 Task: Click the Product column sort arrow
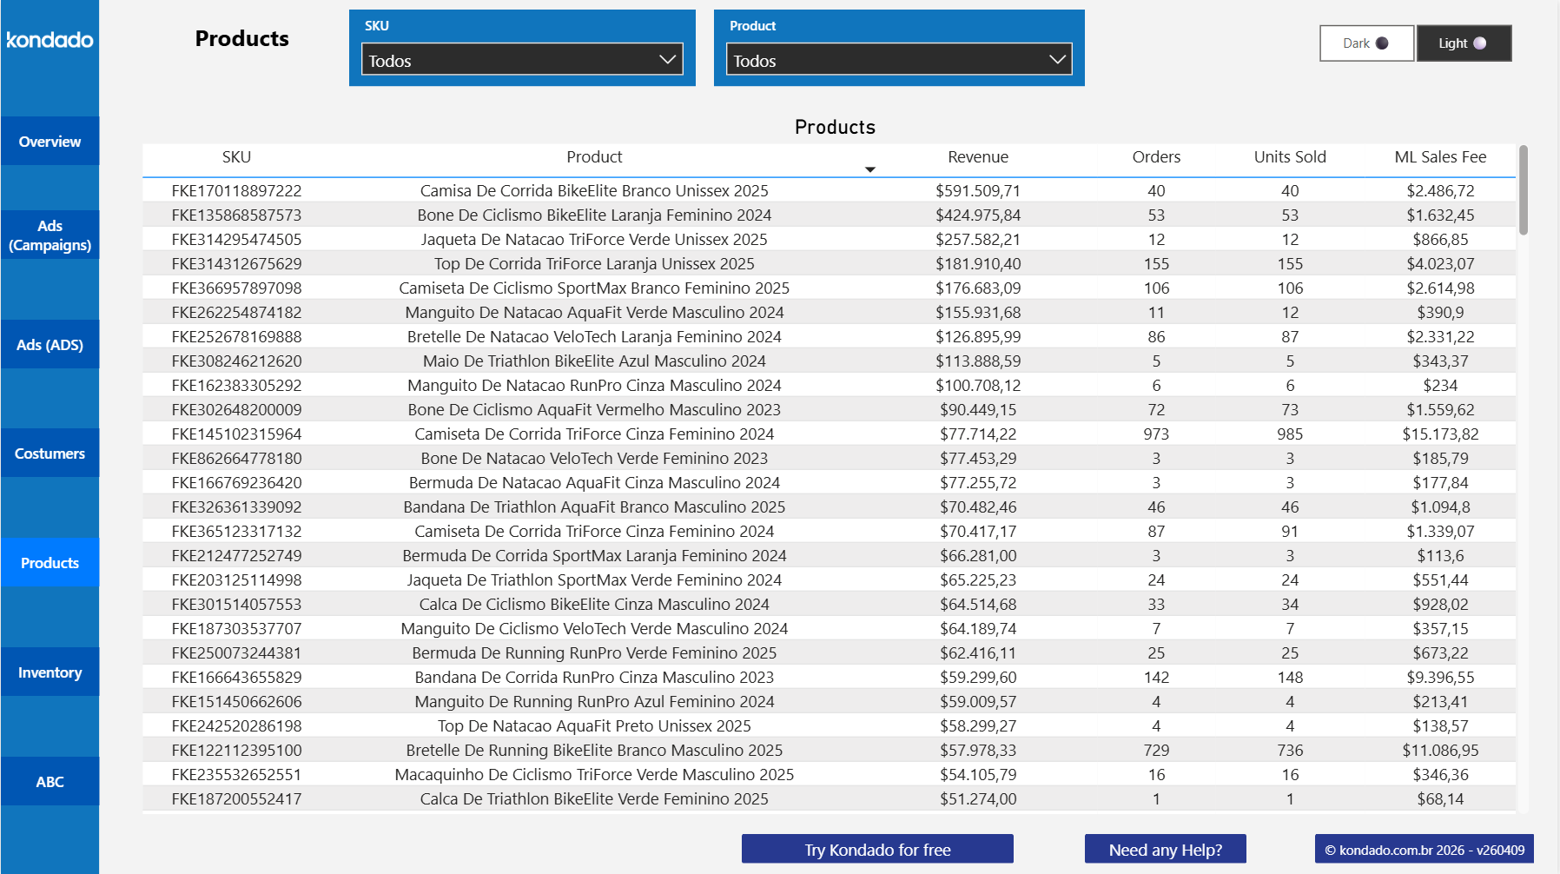[870, 168]
